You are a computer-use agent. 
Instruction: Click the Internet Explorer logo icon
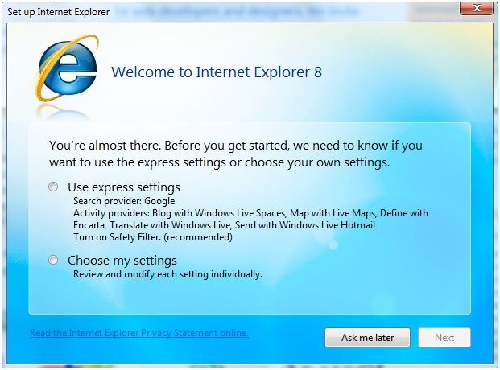66,68
